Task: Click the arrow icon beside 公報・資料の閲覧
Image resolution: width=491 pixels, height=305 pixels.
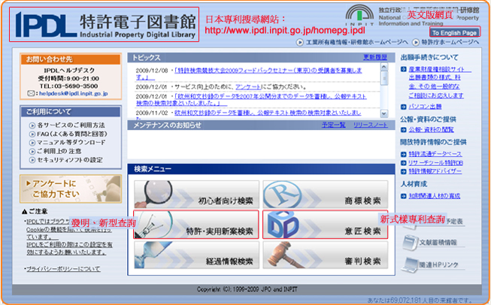Action: [x=403, y=130]
